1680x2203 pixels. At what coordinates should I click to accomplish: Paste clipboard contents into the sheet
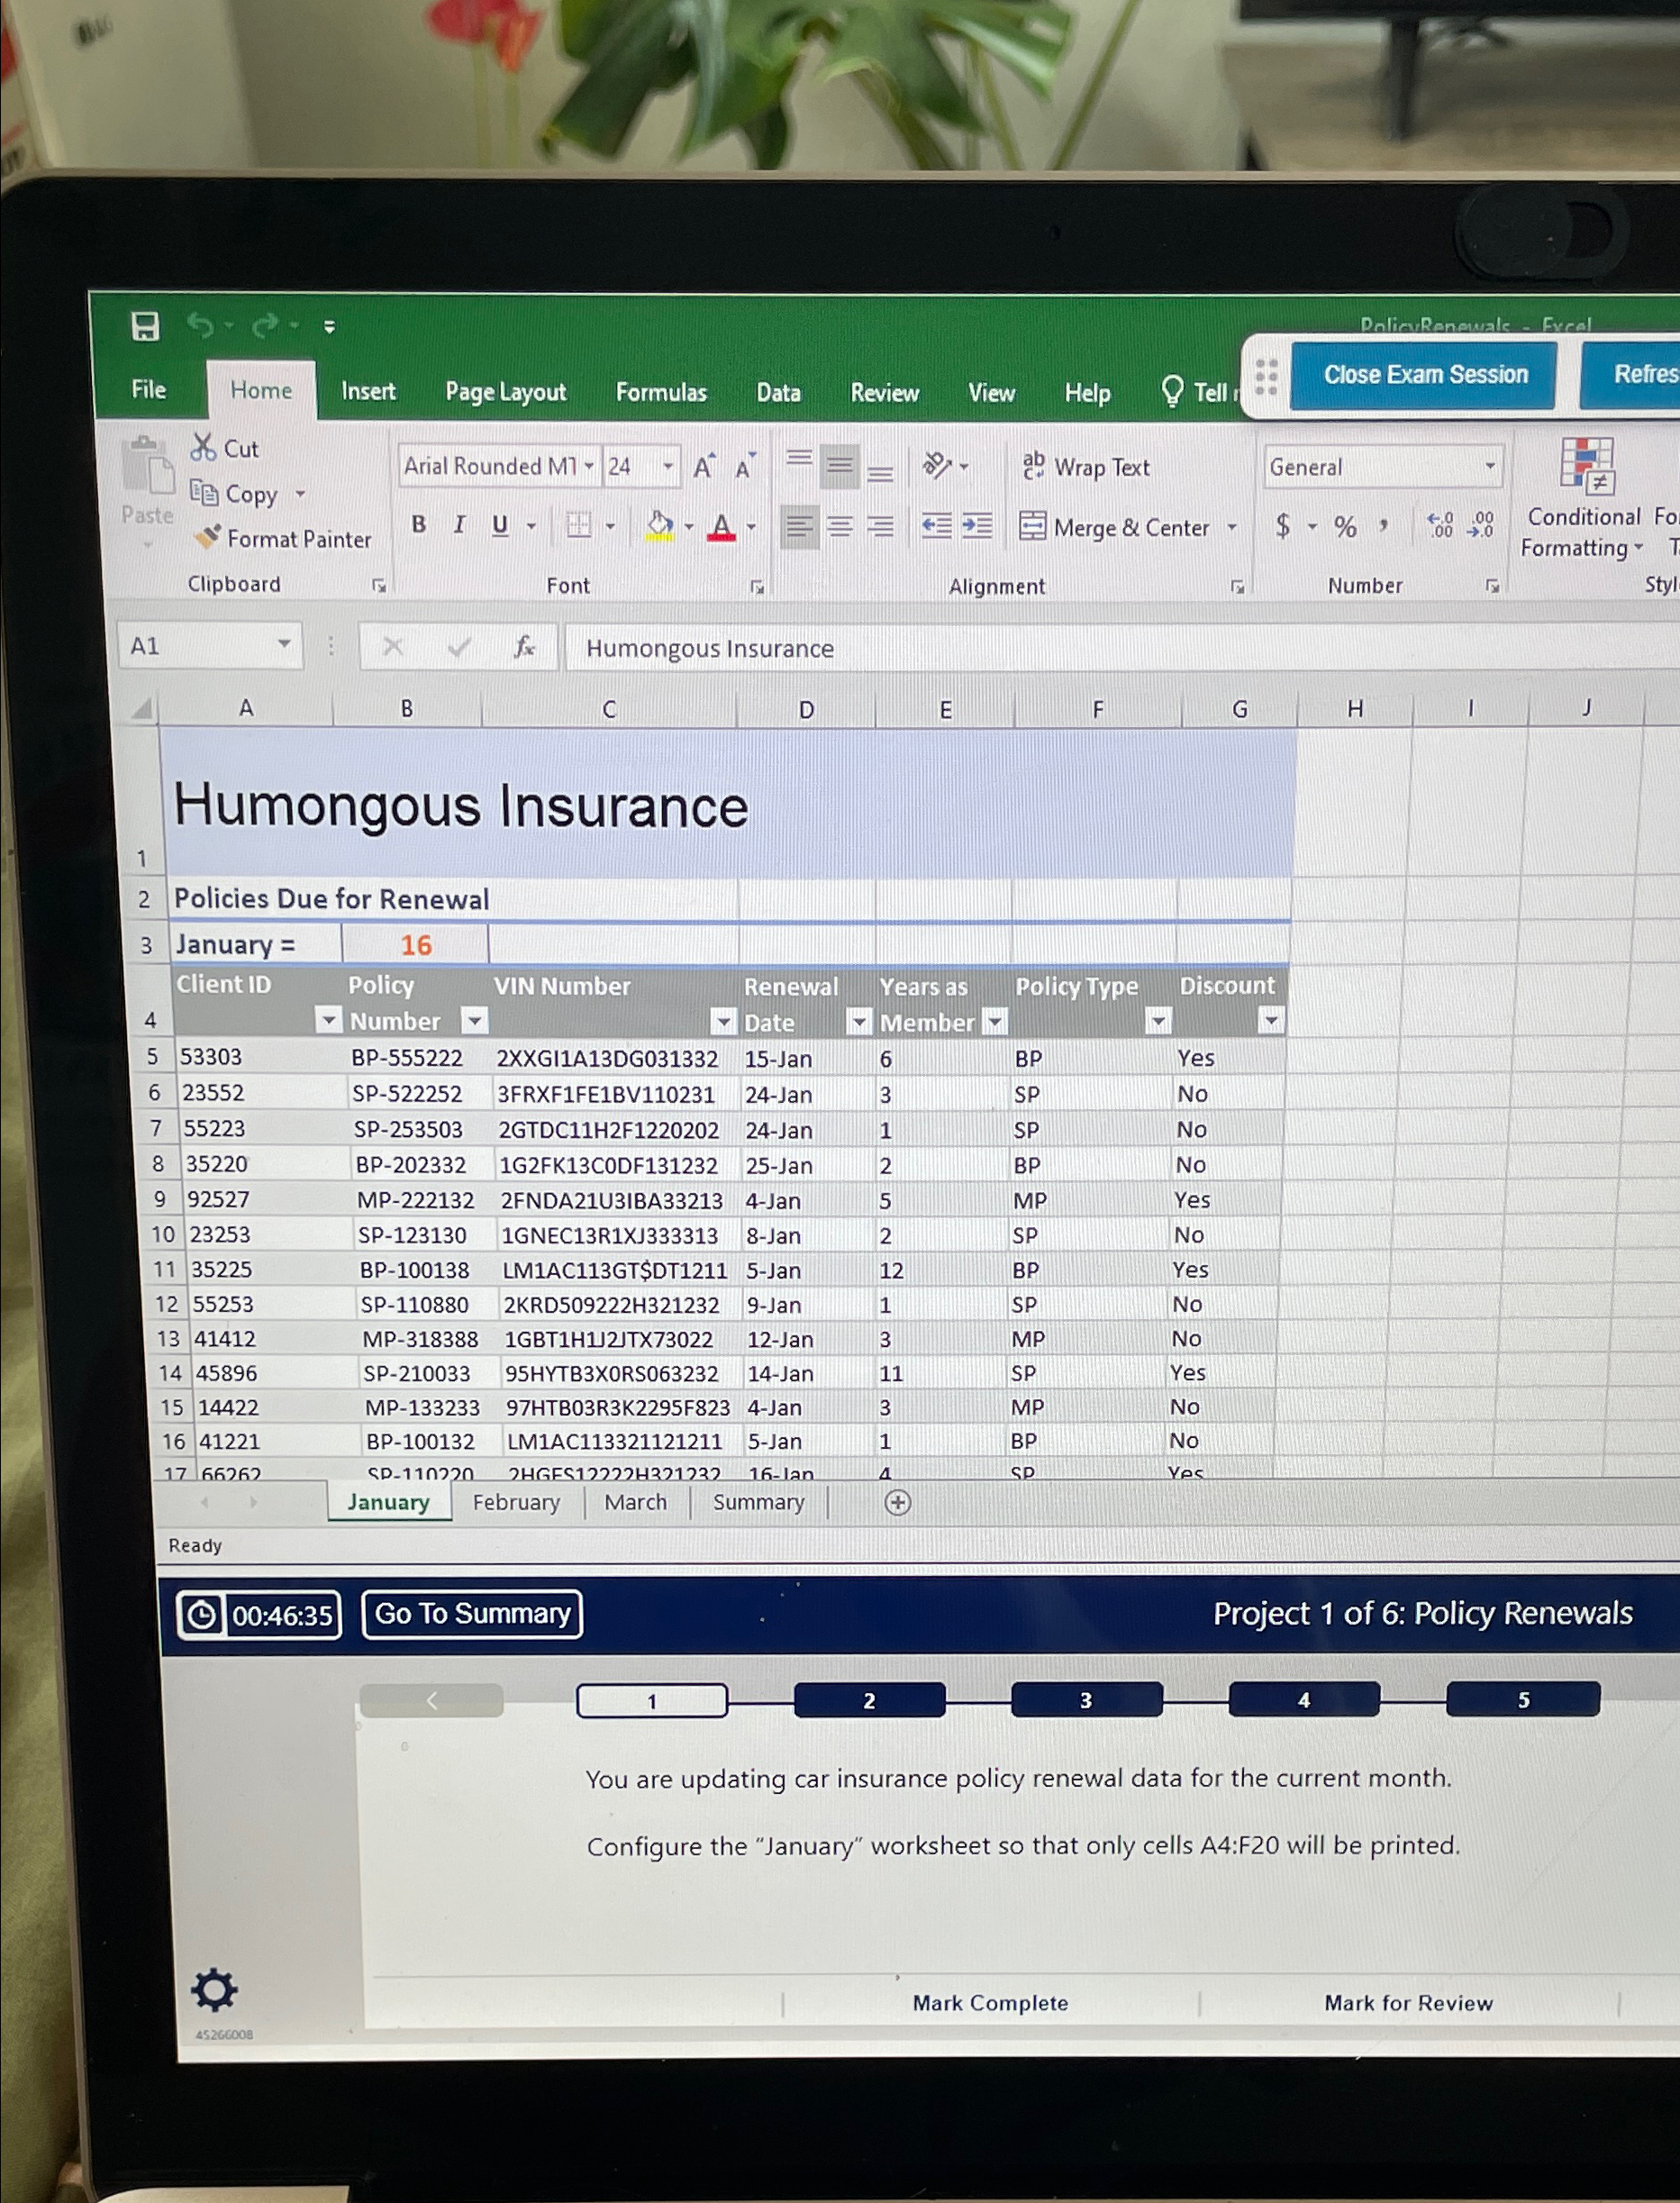tap(147, 483)
